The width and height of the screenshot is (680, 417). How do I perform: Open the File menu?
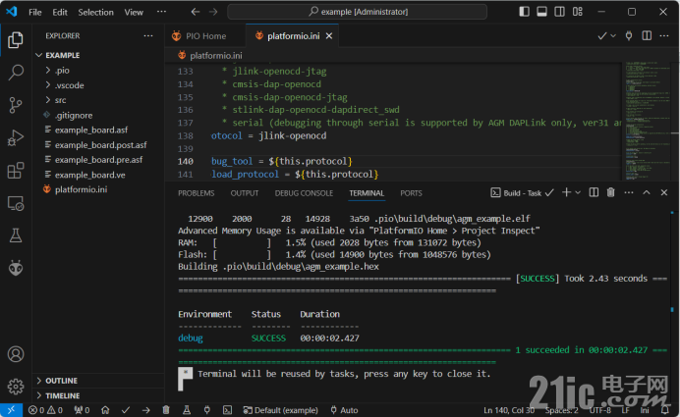point(35,12)
